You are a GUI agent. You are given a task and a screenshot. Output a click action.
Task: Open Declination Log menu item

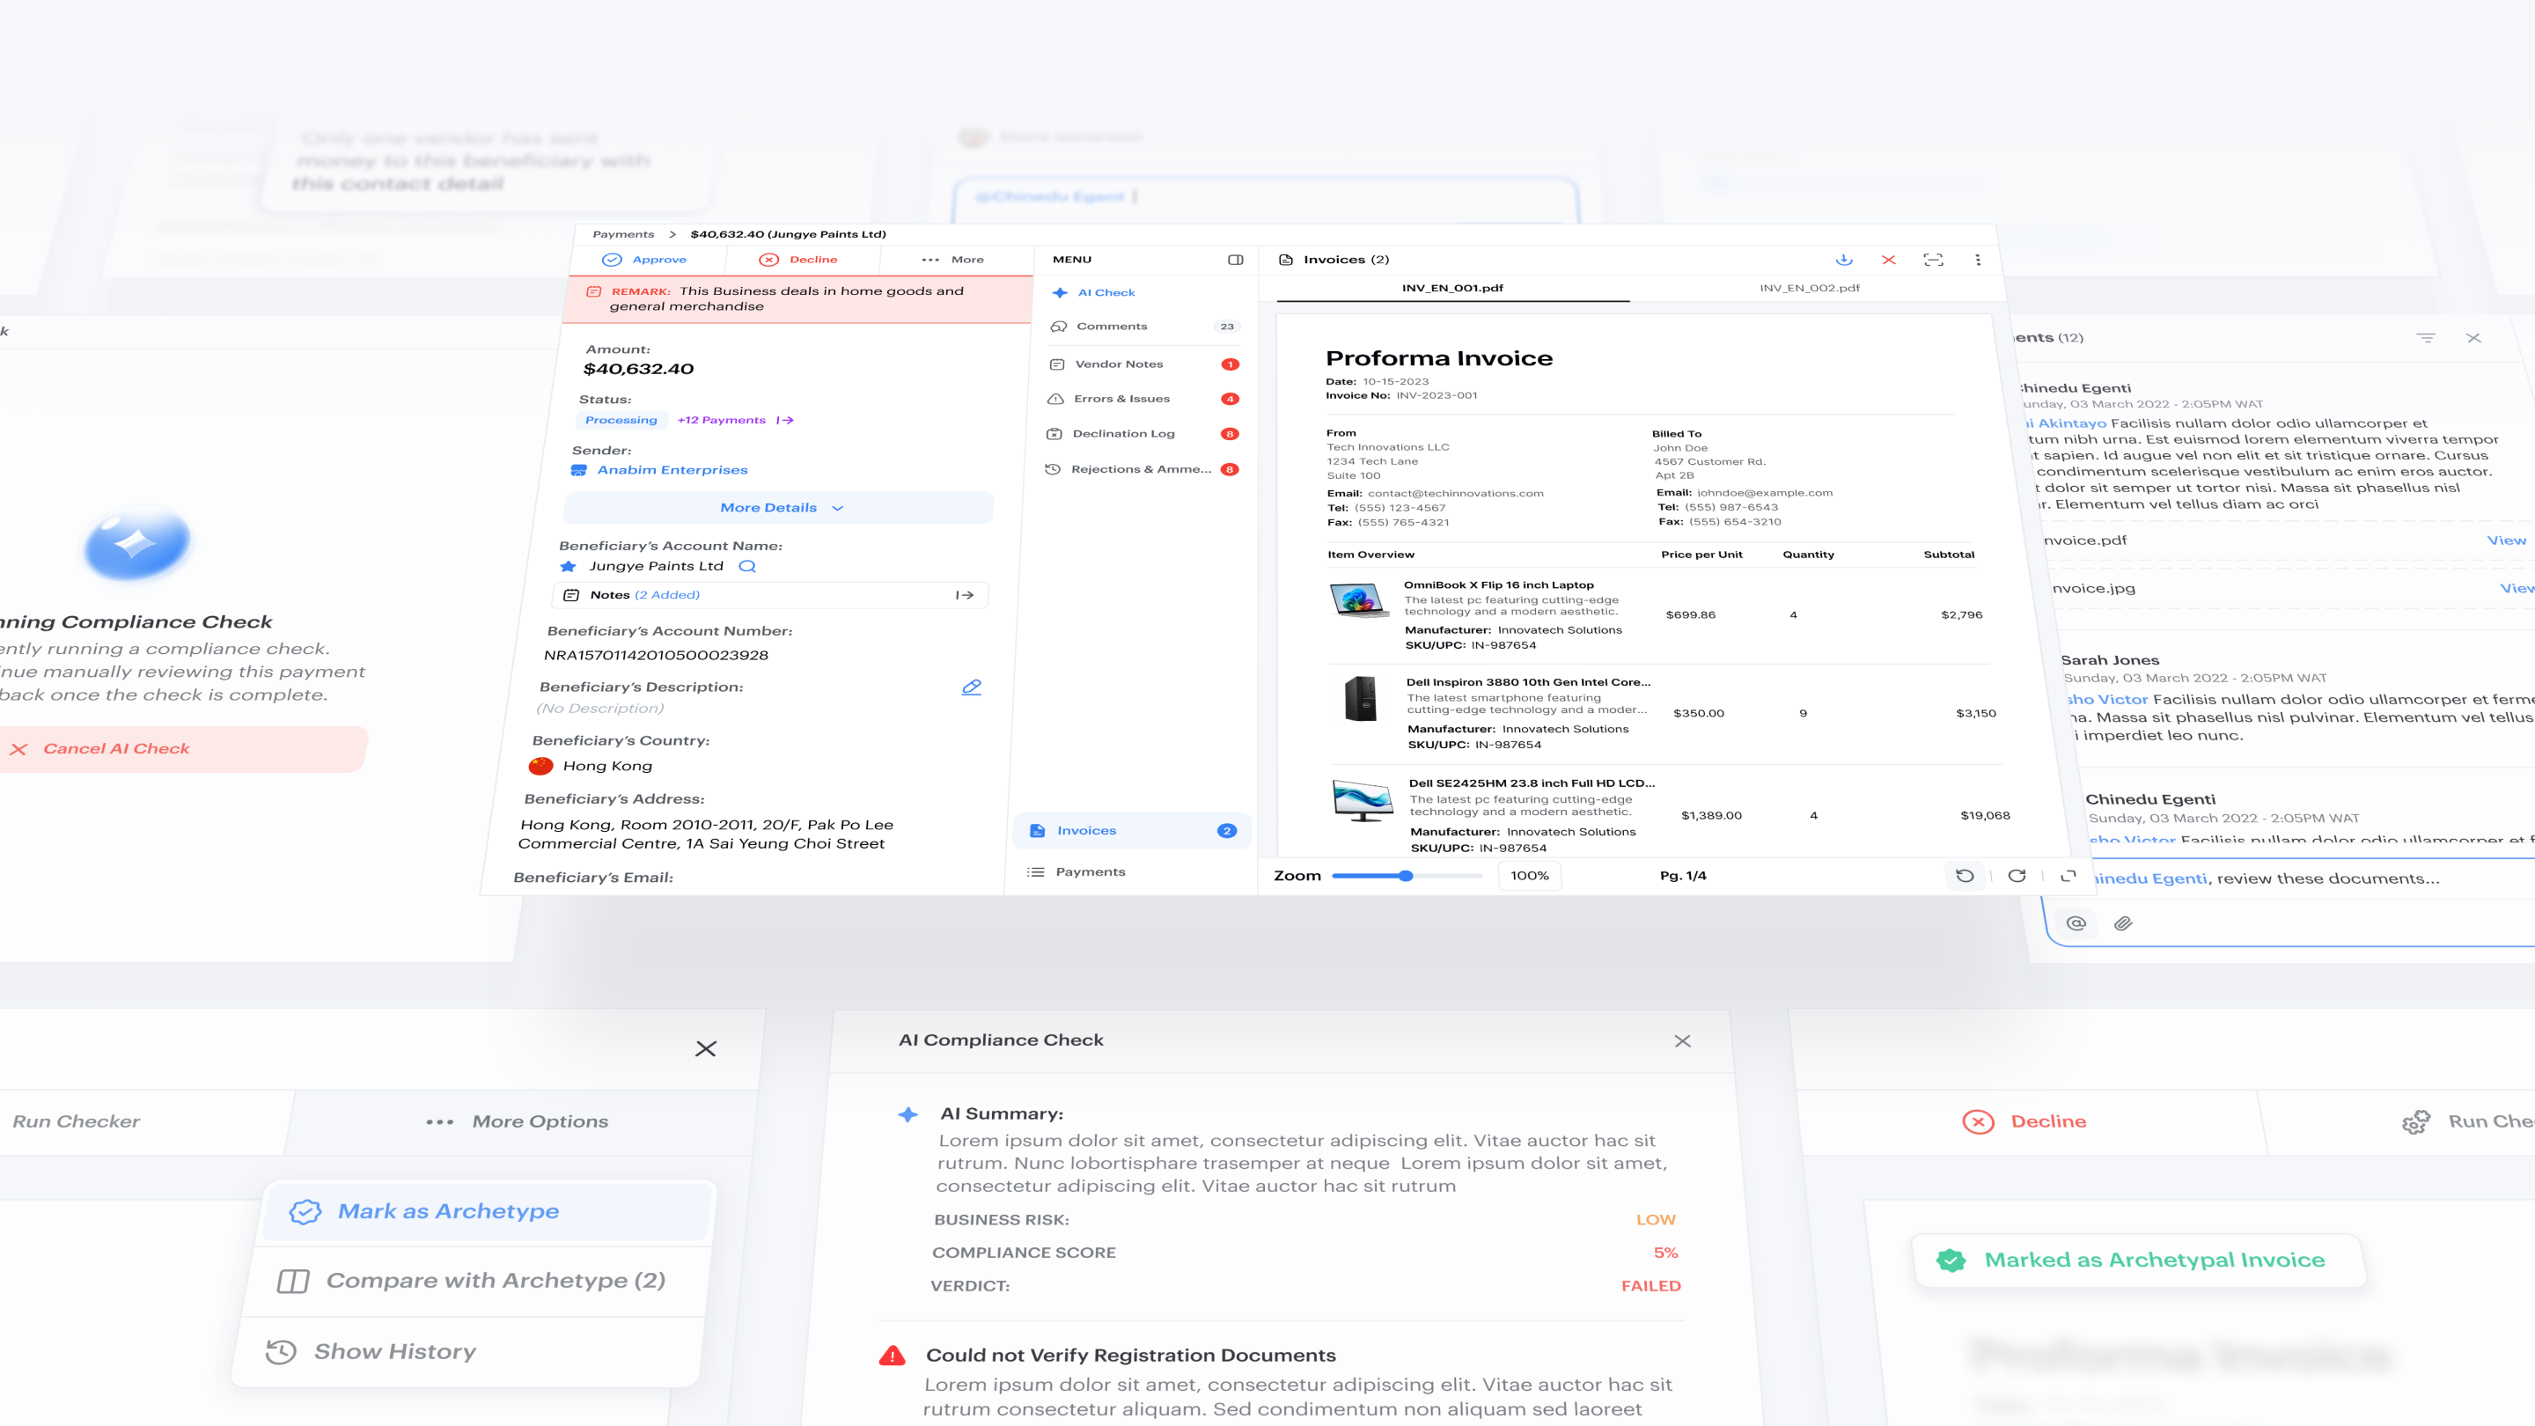coord(1142,434)
